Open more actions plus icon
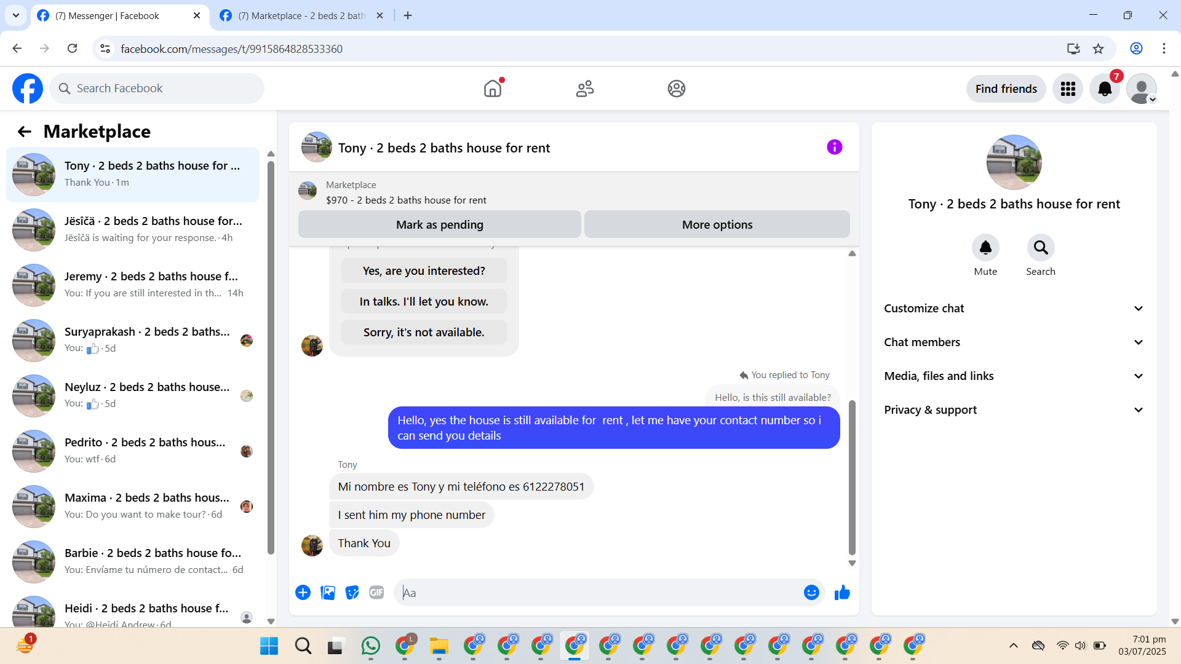 [x=303, y=593]
